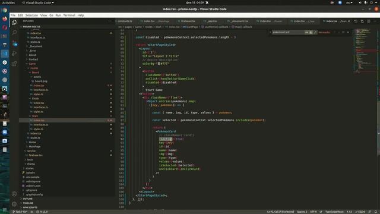Switch to the _document.tsx tab
This screenshot has width=380, height=214.
239,21
